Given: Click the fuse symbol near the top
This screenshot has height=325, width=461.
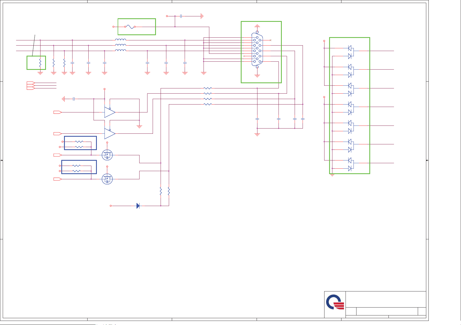Looking at the screenshot, I should (x=130, y=27).
